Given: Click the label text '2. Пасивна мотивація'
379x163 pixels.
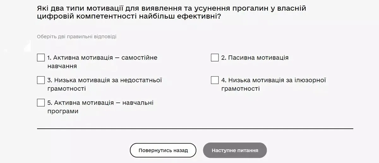Looking at the screenshot, I should (255, 58).
